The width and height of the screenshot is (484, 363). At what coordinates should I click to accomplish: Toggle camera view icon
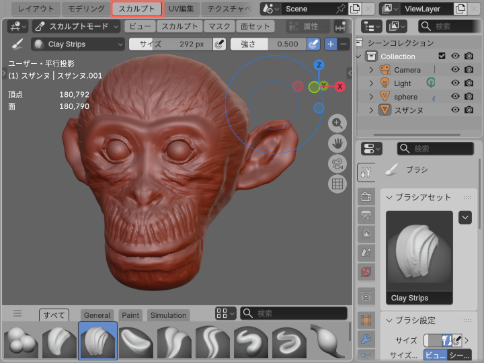(337, 164)
